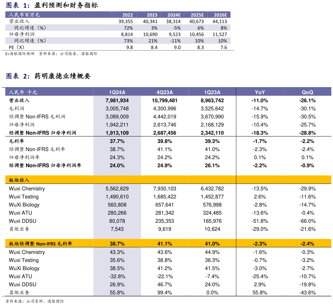
Task: Select 1Q23A revenue value 8,963,742
Action: point(212,101)
